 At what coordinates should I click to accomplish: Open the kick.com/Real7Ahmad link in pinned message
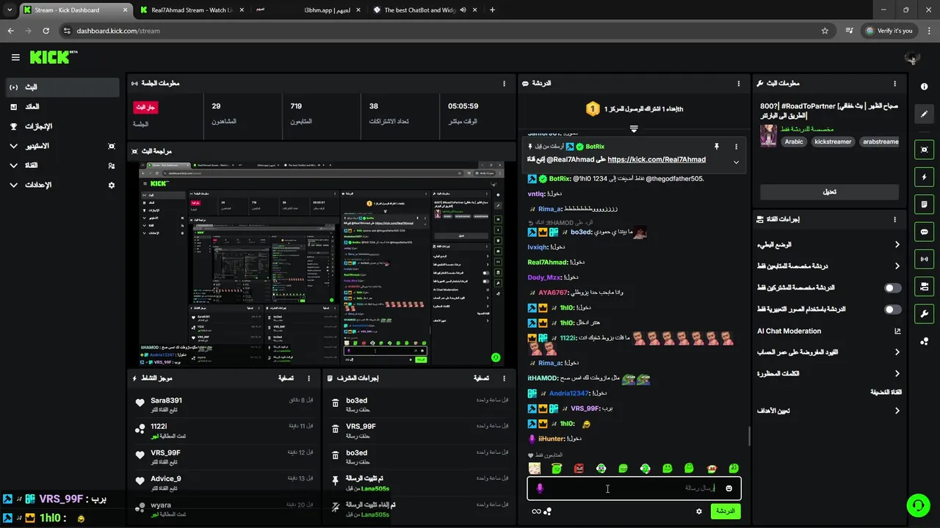[x=657, y=159]
